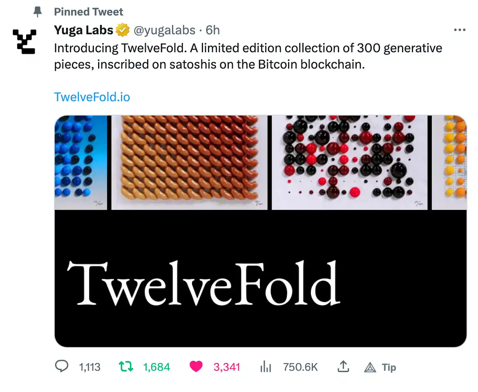Click the pinned tweet pin icon

pos(38,12)
